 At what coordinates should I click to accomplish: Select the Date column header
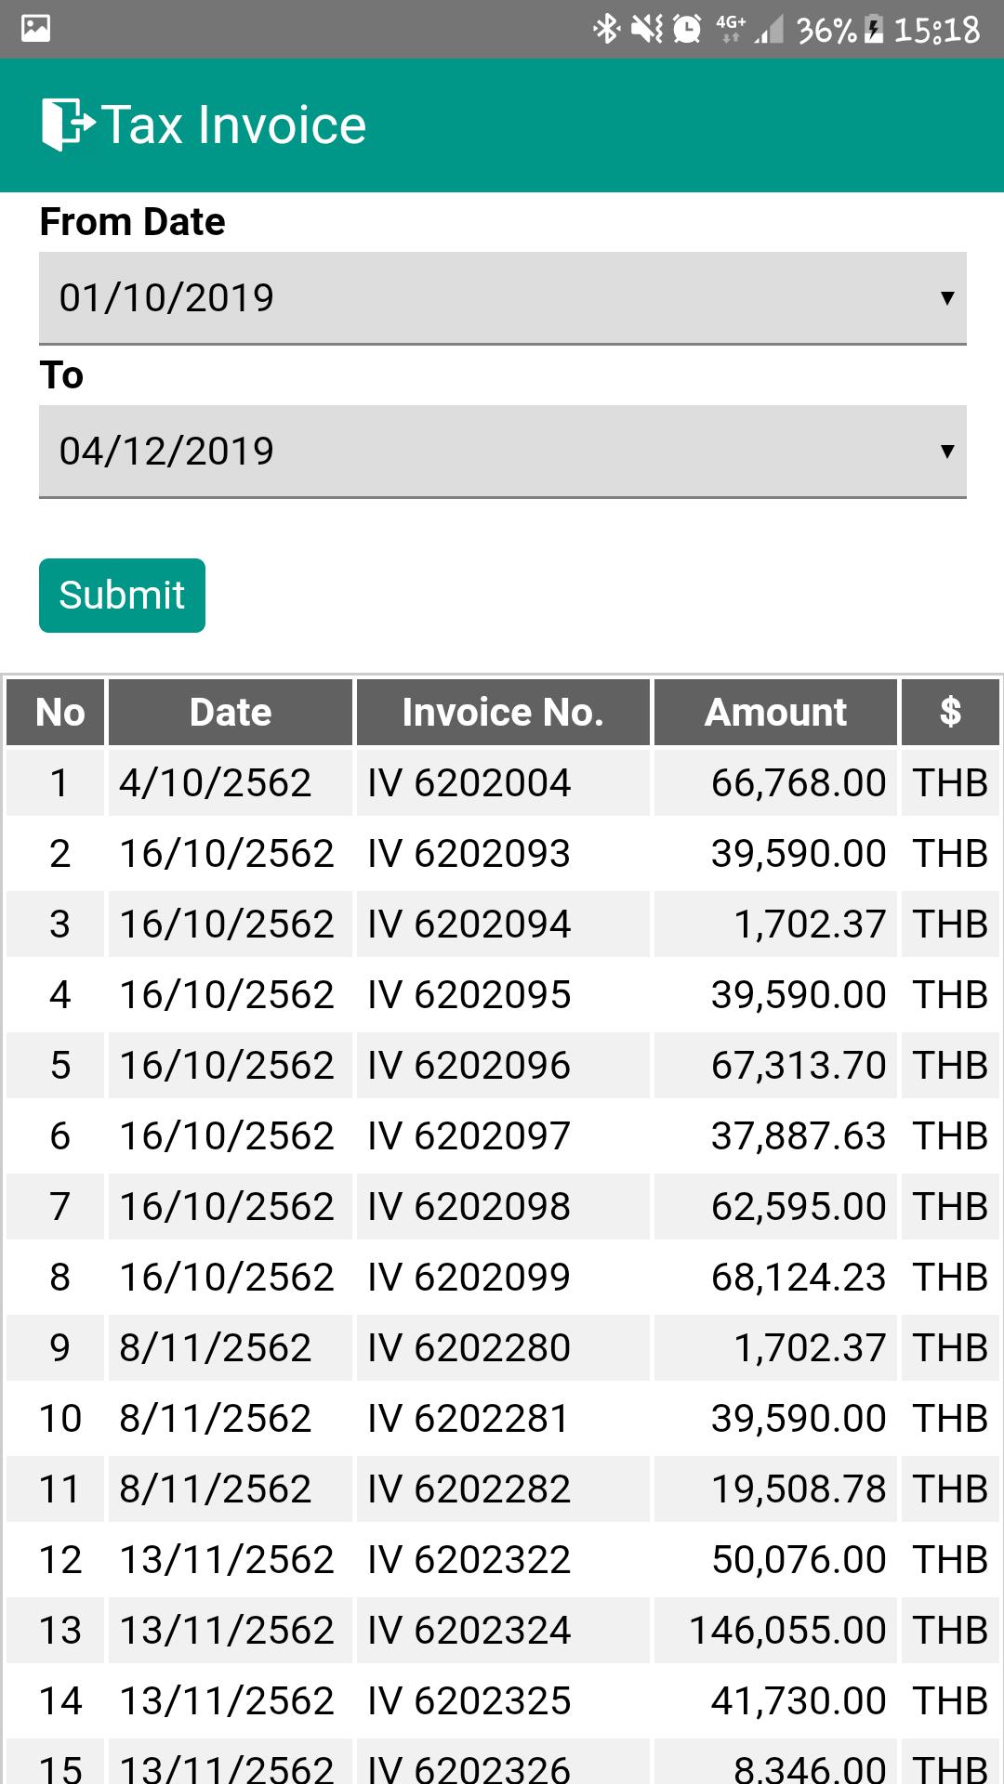click(x=231, y=713)
